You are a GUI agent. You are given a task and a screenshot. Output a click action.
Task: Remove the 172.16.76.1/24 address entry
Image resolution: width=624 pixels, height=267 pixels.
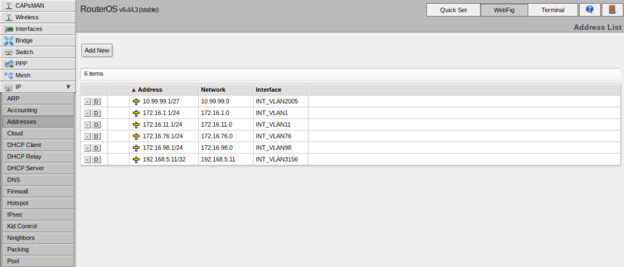tap(87, 136)
